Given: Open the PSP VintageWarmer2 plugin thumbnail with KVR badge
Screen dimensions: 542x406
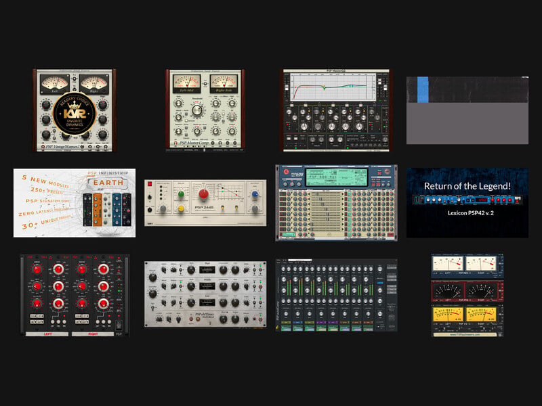Looking at the screenshot, I should [75, 110].
